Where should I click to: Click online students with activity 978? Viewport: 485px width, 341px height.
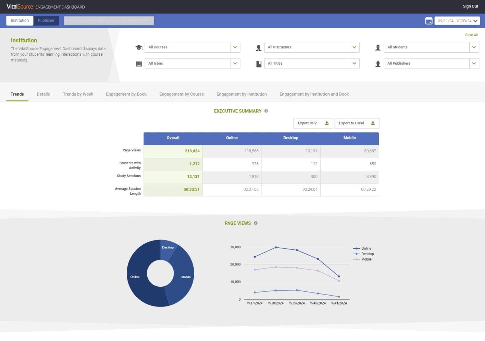click(255, 164)
